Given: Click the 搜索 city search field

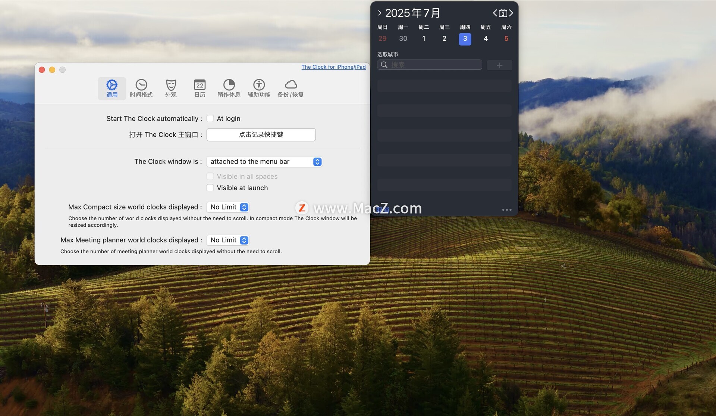Looking at the screenshot, I should [x=430, y=65].
